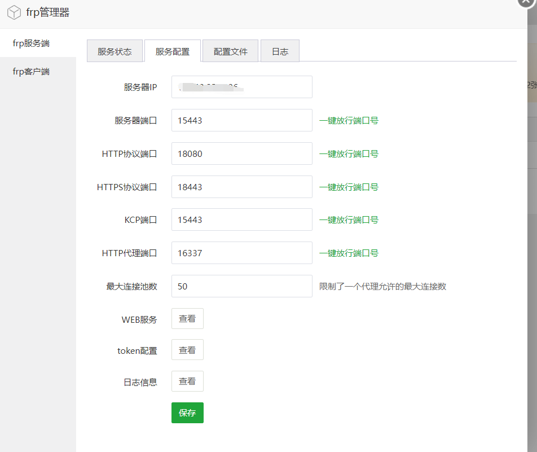Focus the KCP端口 input field
This screenshot has width=537, height=452.
point(241,220)
